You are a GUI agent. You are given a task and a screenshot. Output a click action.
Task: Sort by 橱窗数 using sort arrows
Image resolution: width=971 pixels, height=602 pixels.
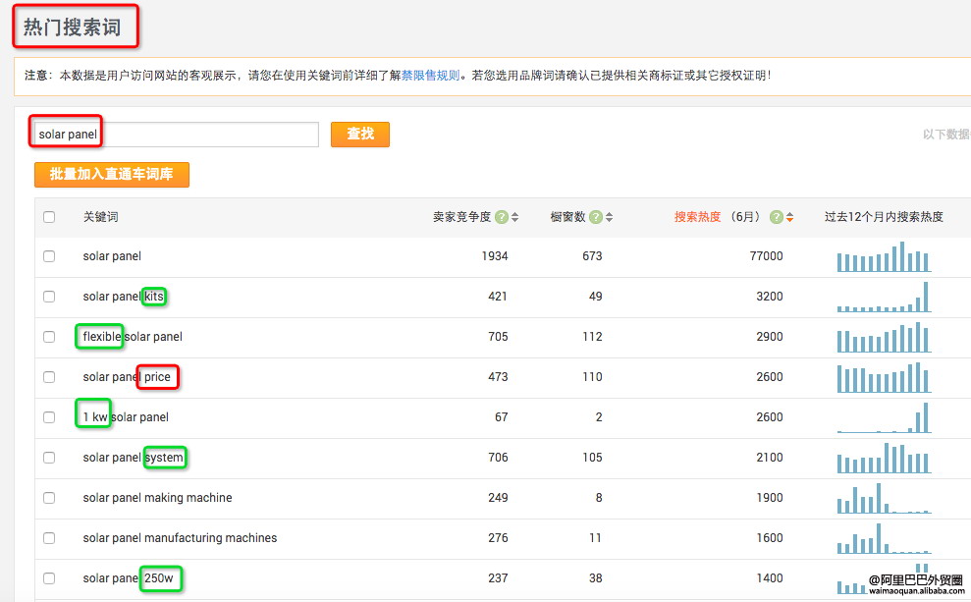coord(610,217)
